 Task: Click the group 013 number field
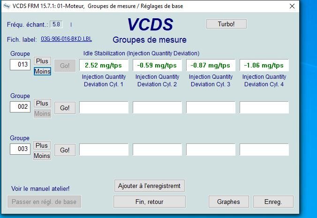coord(20,65)
